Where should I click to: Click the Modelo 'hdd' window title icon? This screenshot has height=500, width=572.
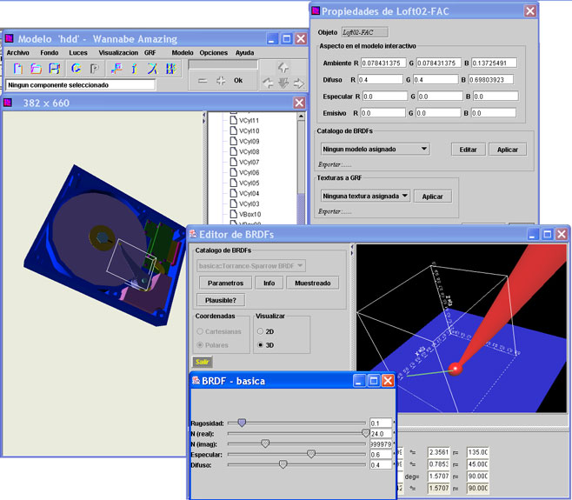[10, 38]
